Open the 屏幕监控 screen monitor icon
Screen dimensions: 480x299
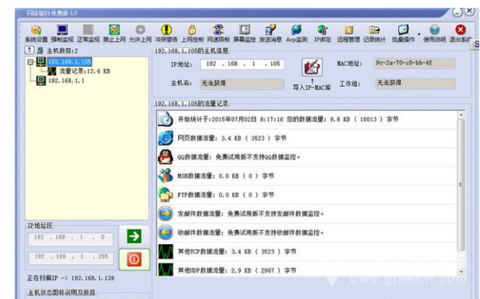245,33
